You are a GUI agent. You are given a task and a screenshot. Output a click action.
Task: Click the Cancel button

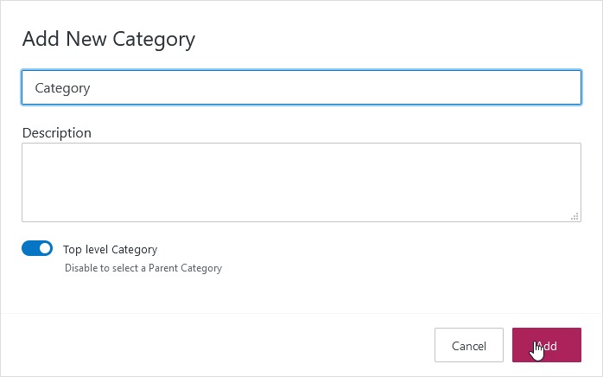(469, 346)
